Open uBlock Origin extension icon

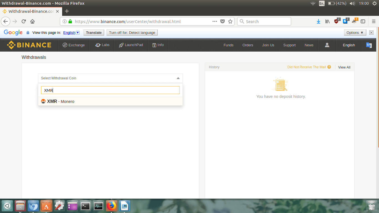tap(337, 21)
